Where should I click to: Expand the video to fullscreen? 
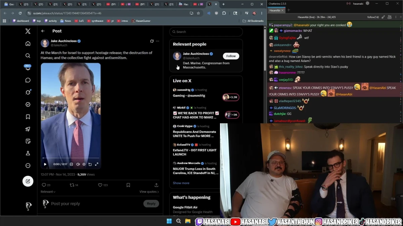click(x=97, y=164)
